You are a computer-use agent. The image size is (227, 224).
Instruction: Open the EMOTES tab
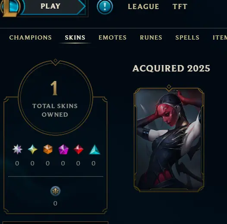113,37
